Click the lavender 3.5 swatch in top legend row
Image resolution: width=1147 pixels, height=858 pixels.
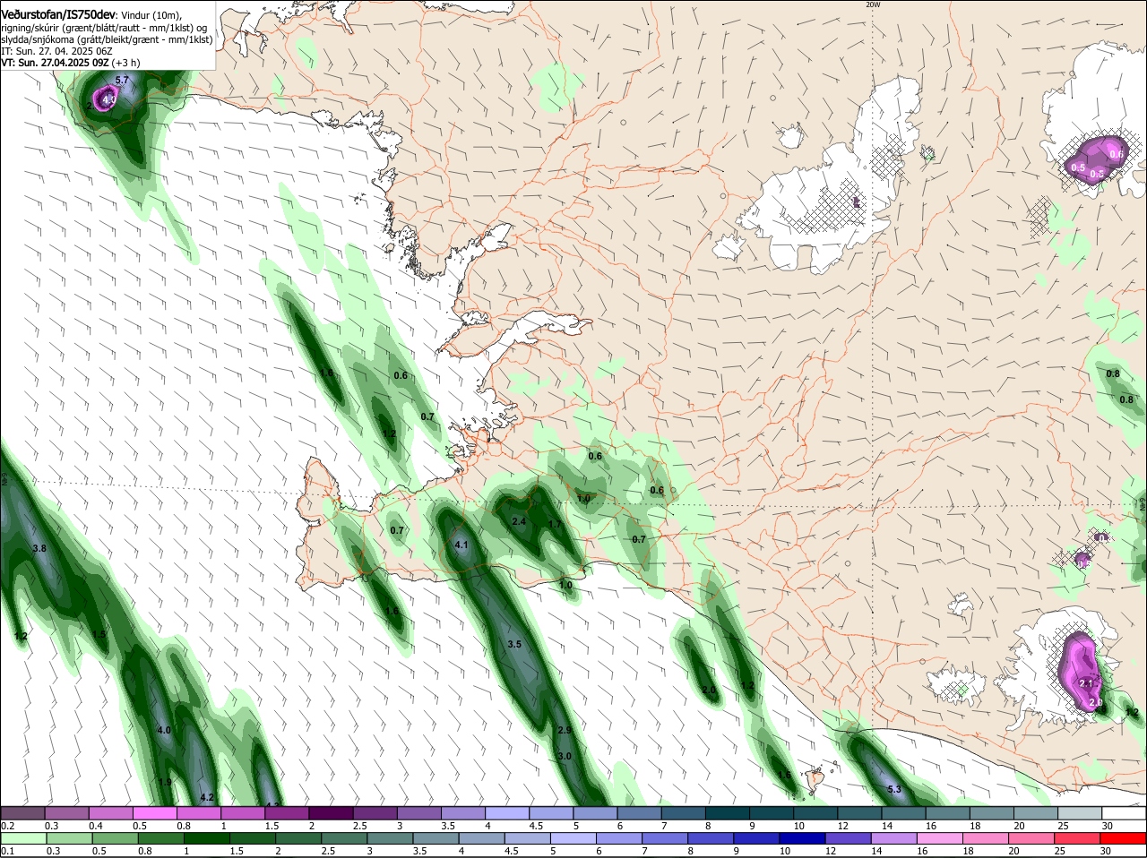point(462,813)
